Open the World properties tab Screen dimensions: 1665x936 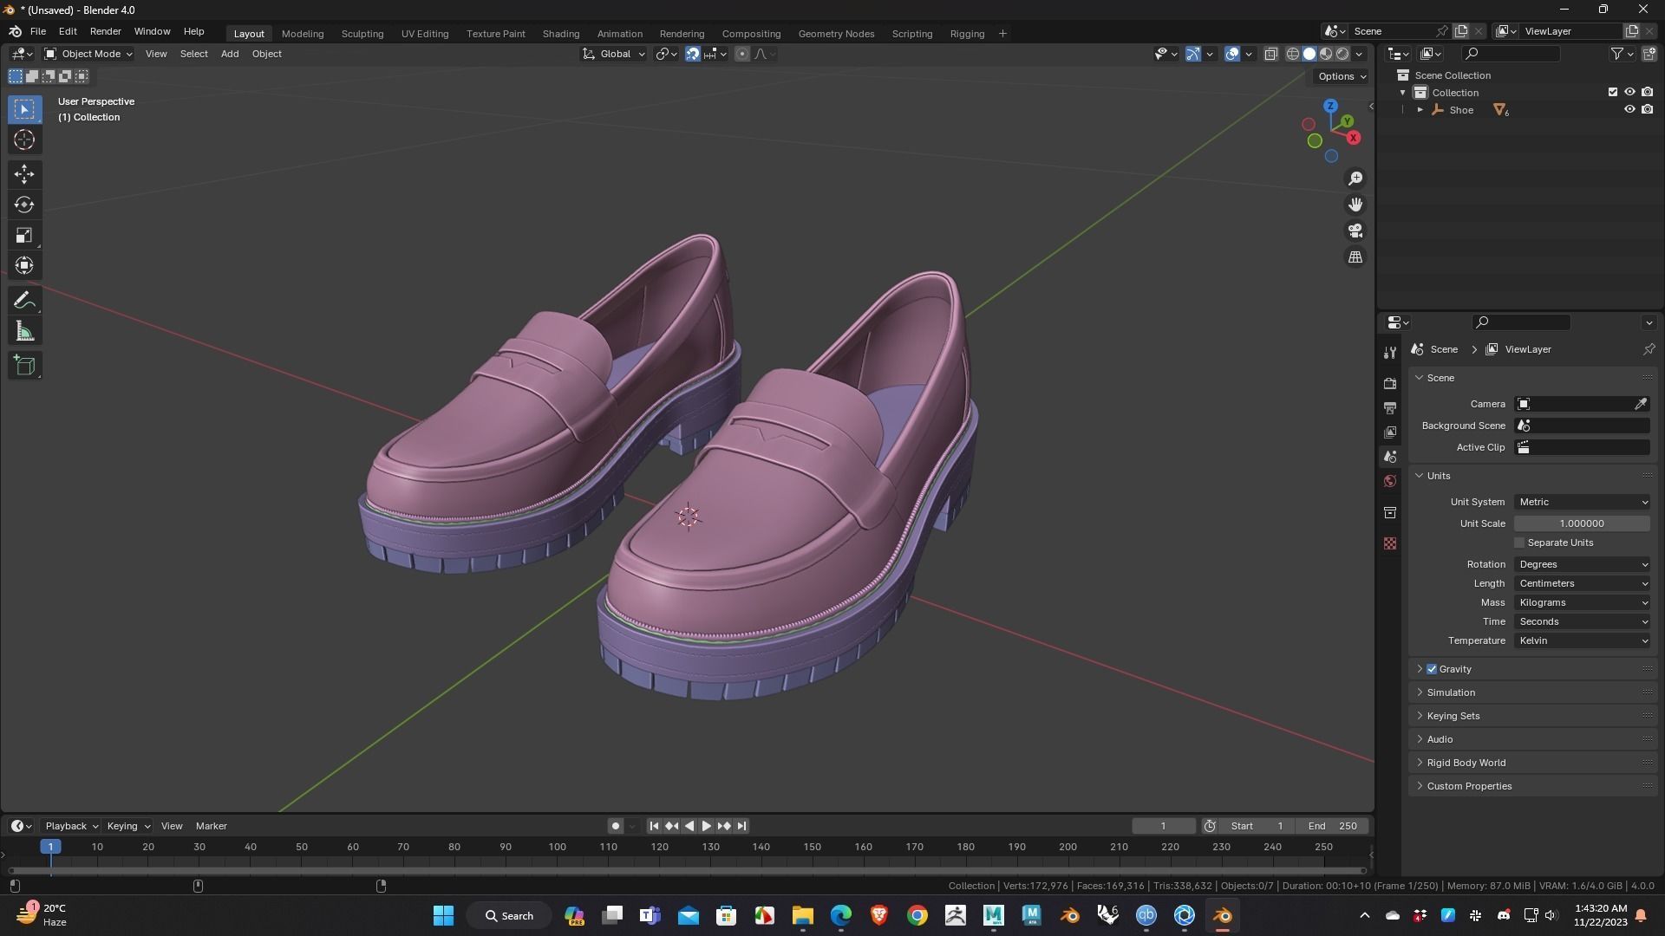pyautogui.click(x=1390, y=481)
